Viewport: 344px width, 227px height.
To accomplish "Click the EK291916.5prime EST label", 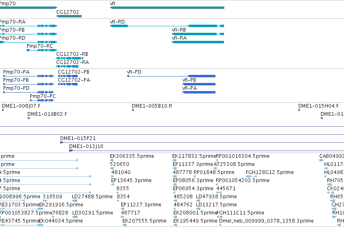I will 61,205.
